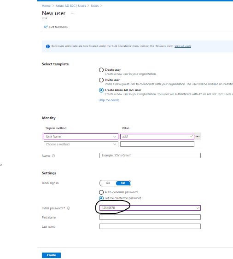This screenshot has height=259, width=233.
Task: Choose Auto-generate password option
Action: click(x=101, y=192)
